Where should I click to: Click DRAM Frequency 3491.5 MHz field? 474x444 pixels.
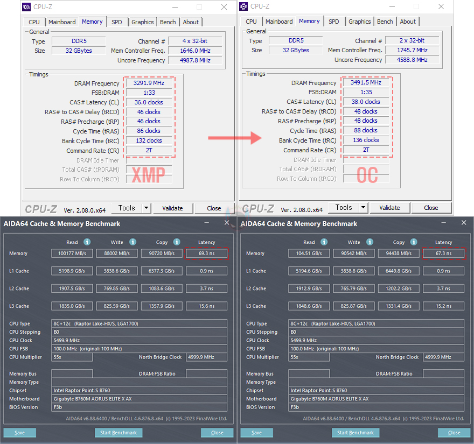(366, 82)
